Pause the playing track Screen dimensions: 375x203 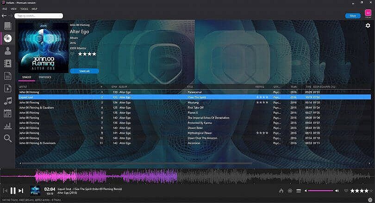coord(13,191)
